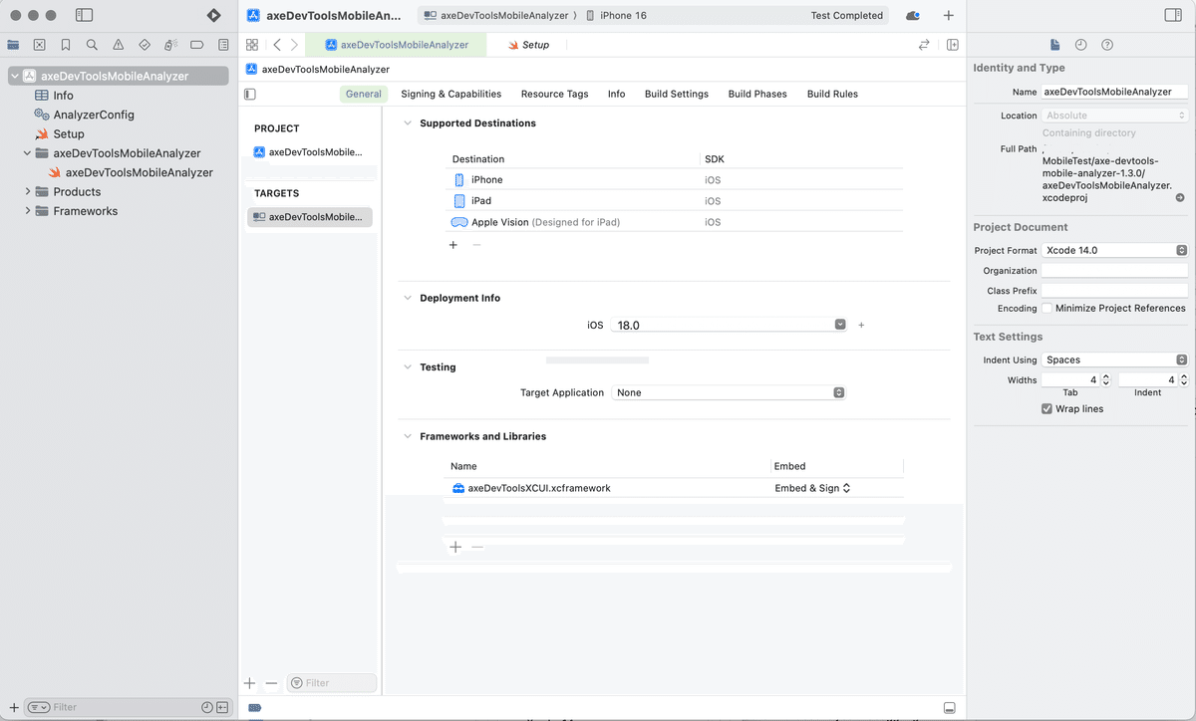Image resolution: width=1196 pixels, height=721 pixels.
Task: Toggle debug area at bottom right
Action: (x=950, y=708)
